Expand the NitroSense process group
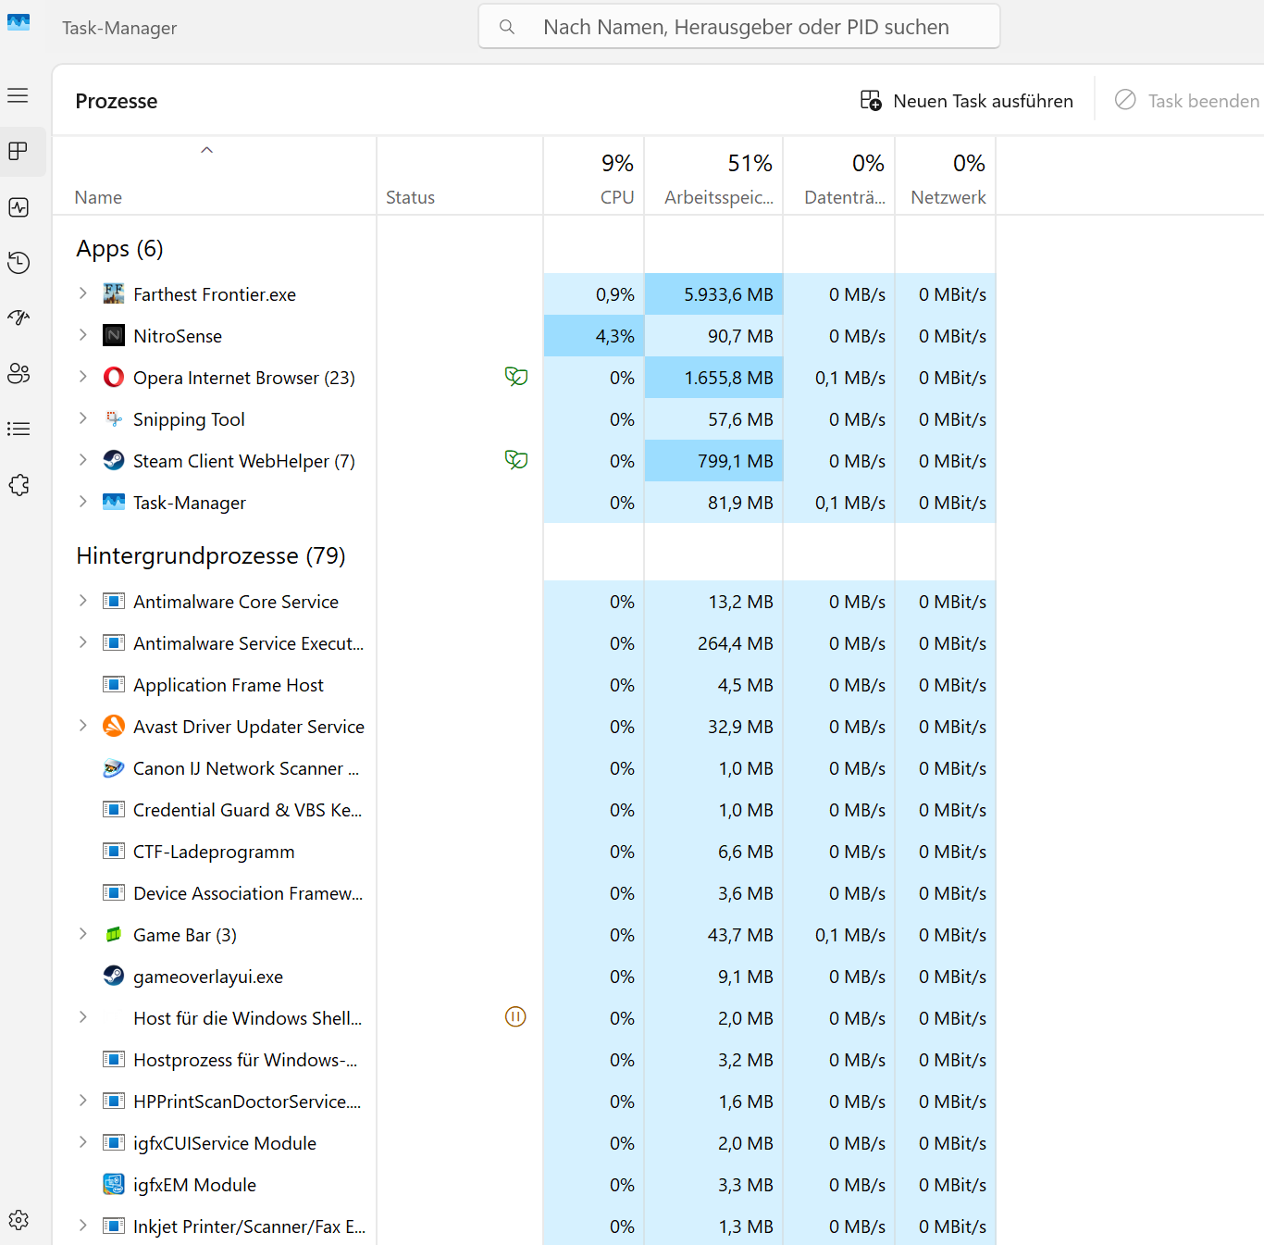Image resolution: width=1264 pixels, height=1245 pixels. (x=83, y=335)
